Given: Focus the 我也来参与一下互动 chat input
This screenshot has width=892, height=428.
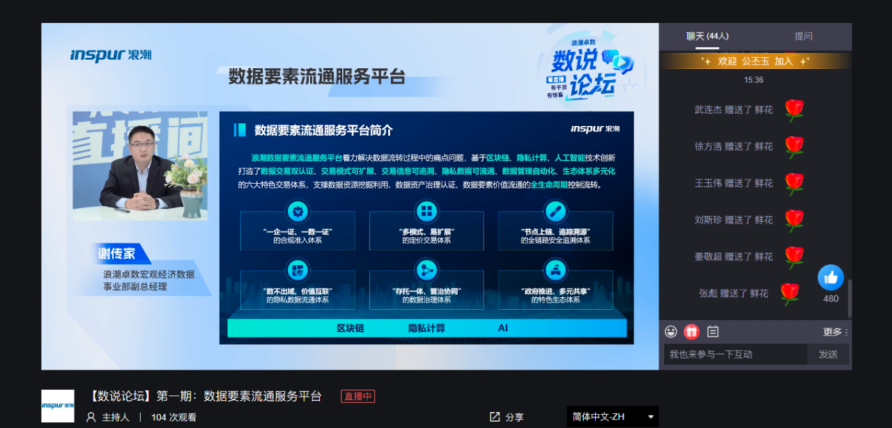Looking at the screenshot, I should click(736, 354).
